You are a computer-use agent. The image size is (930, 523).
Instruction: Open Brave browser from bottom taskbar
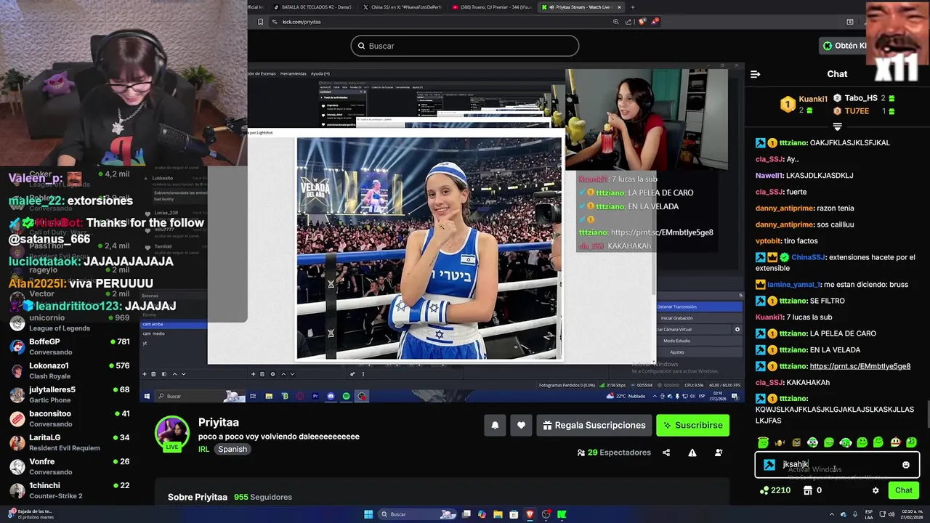(x=530, y=514)
